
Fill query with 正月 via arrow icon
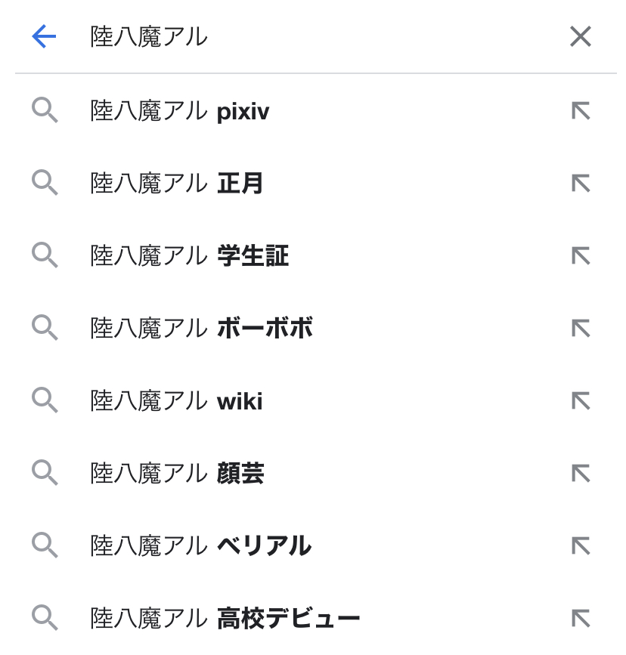point(580,184)
